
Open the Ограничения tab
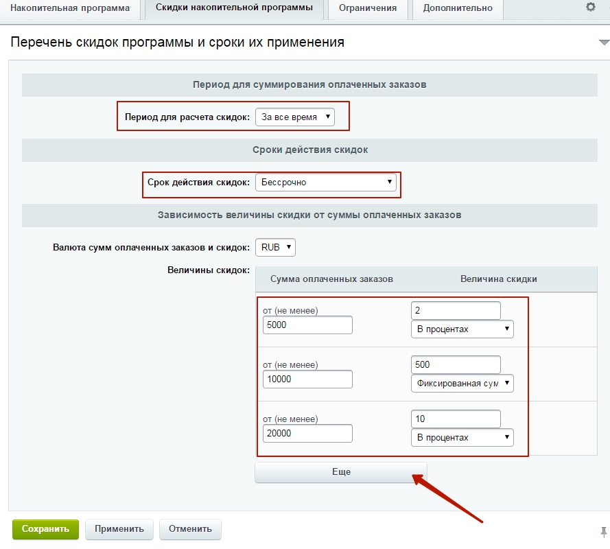pos(366,8)
